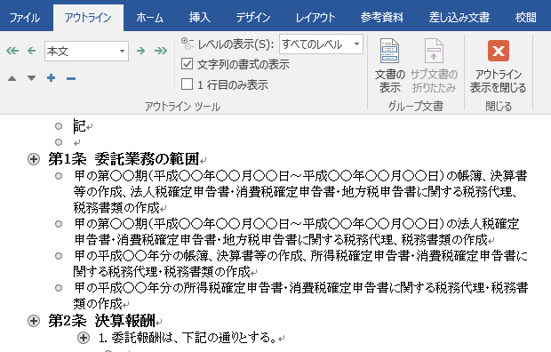Screen dimensions: 551x352
Task: Enable 1行目のみ表示 checkbox
Action: click(187, 84)
